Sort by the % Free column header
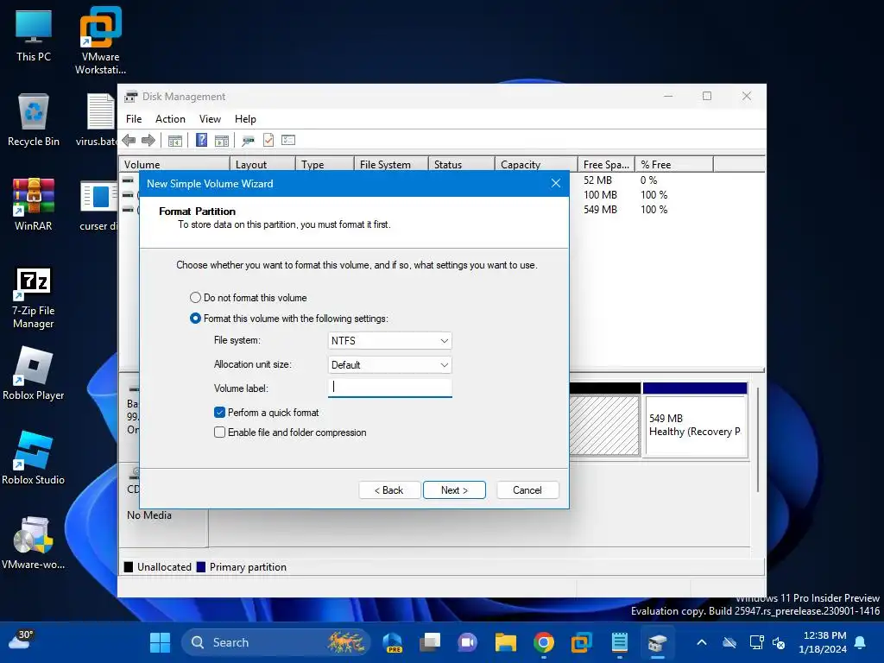Screen dimensions: 884x663 (x=674, y=165)
